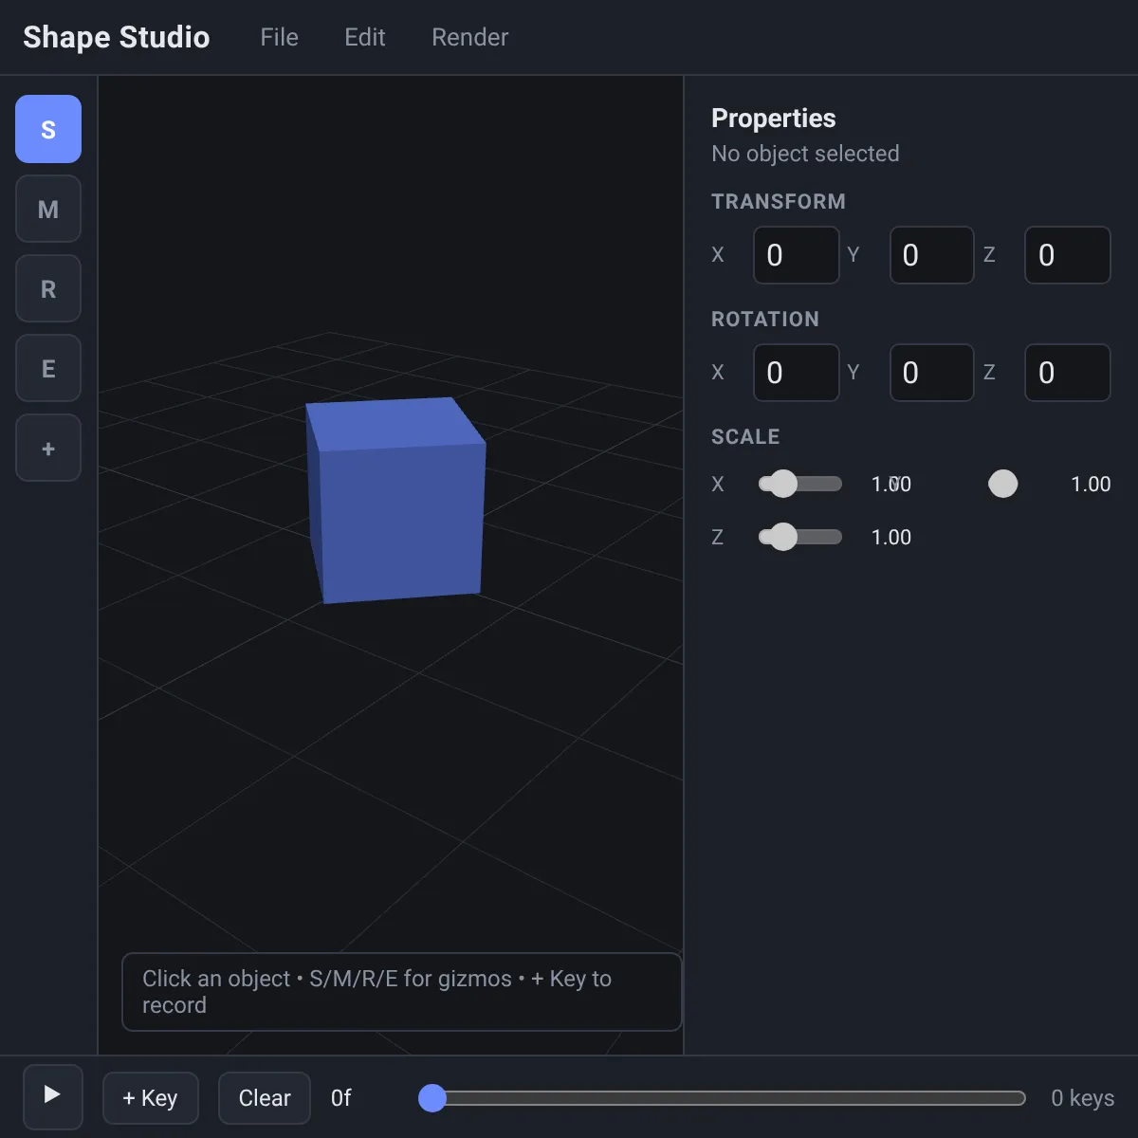Click the 'No object selected' label

tap(805, 154)
